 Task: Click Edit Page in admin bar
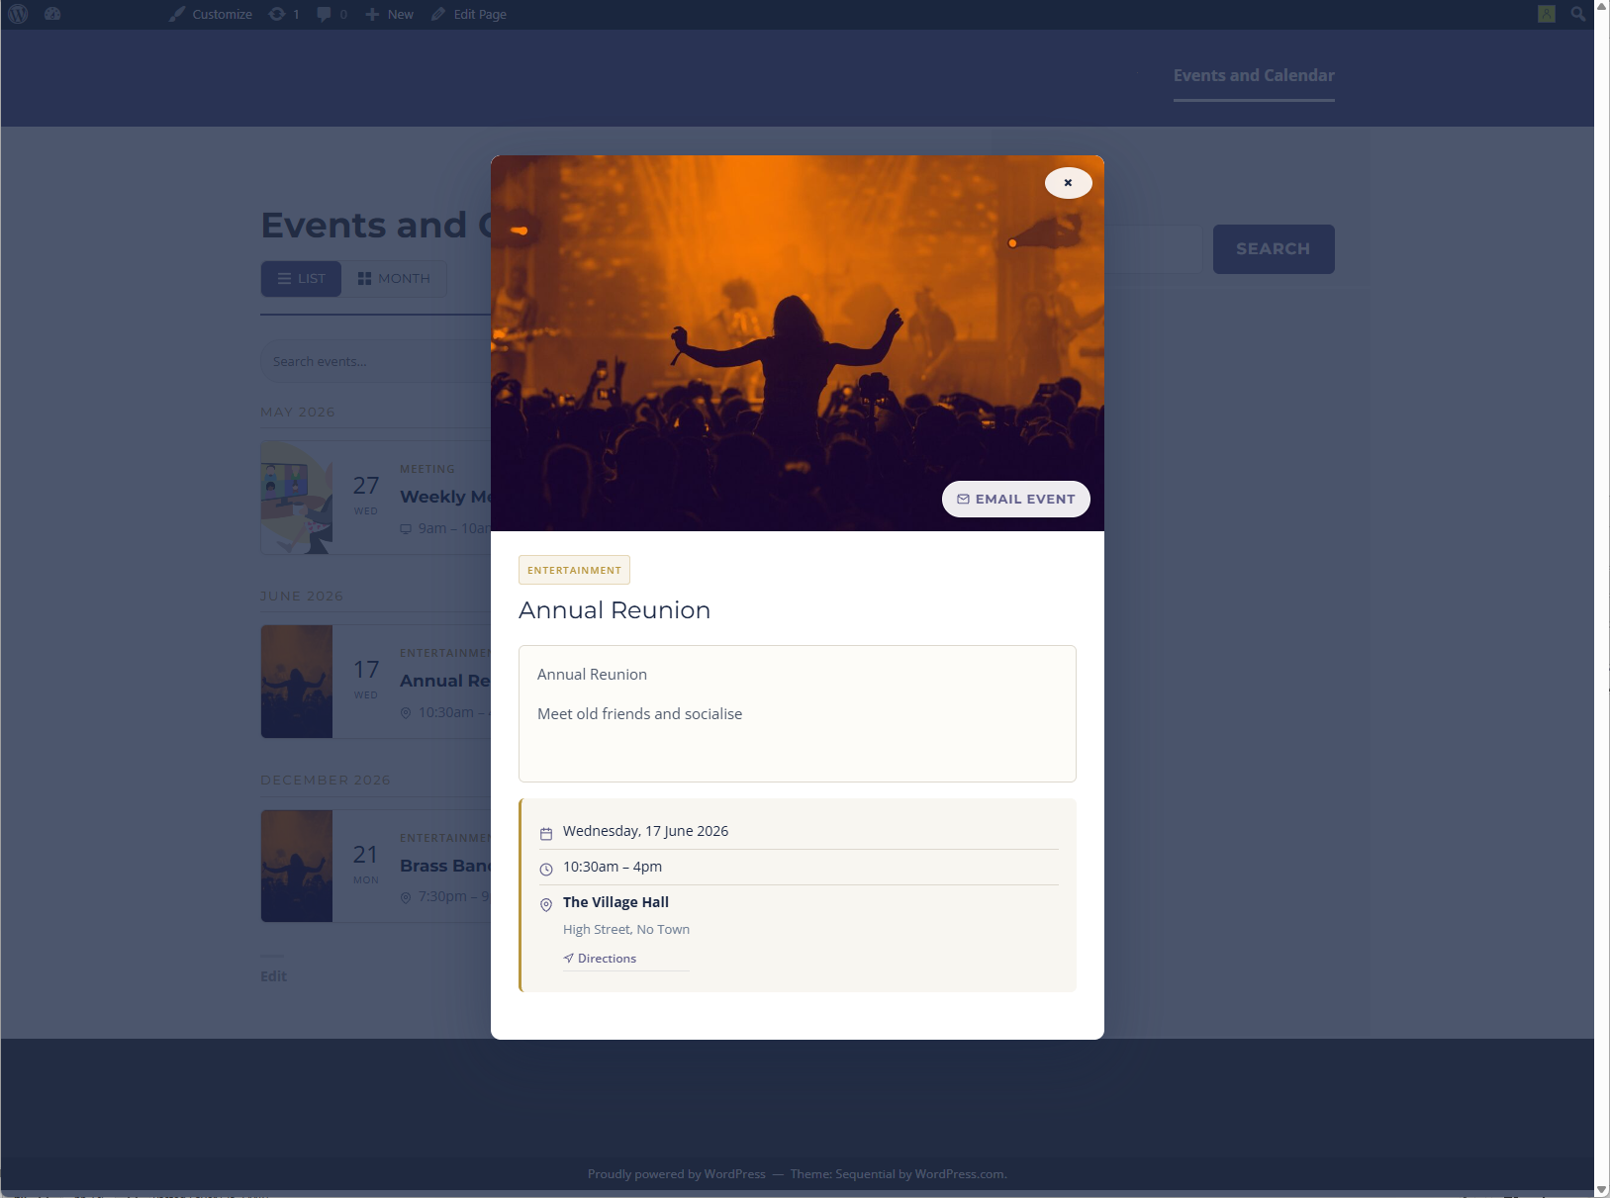[x=469, y=14]
